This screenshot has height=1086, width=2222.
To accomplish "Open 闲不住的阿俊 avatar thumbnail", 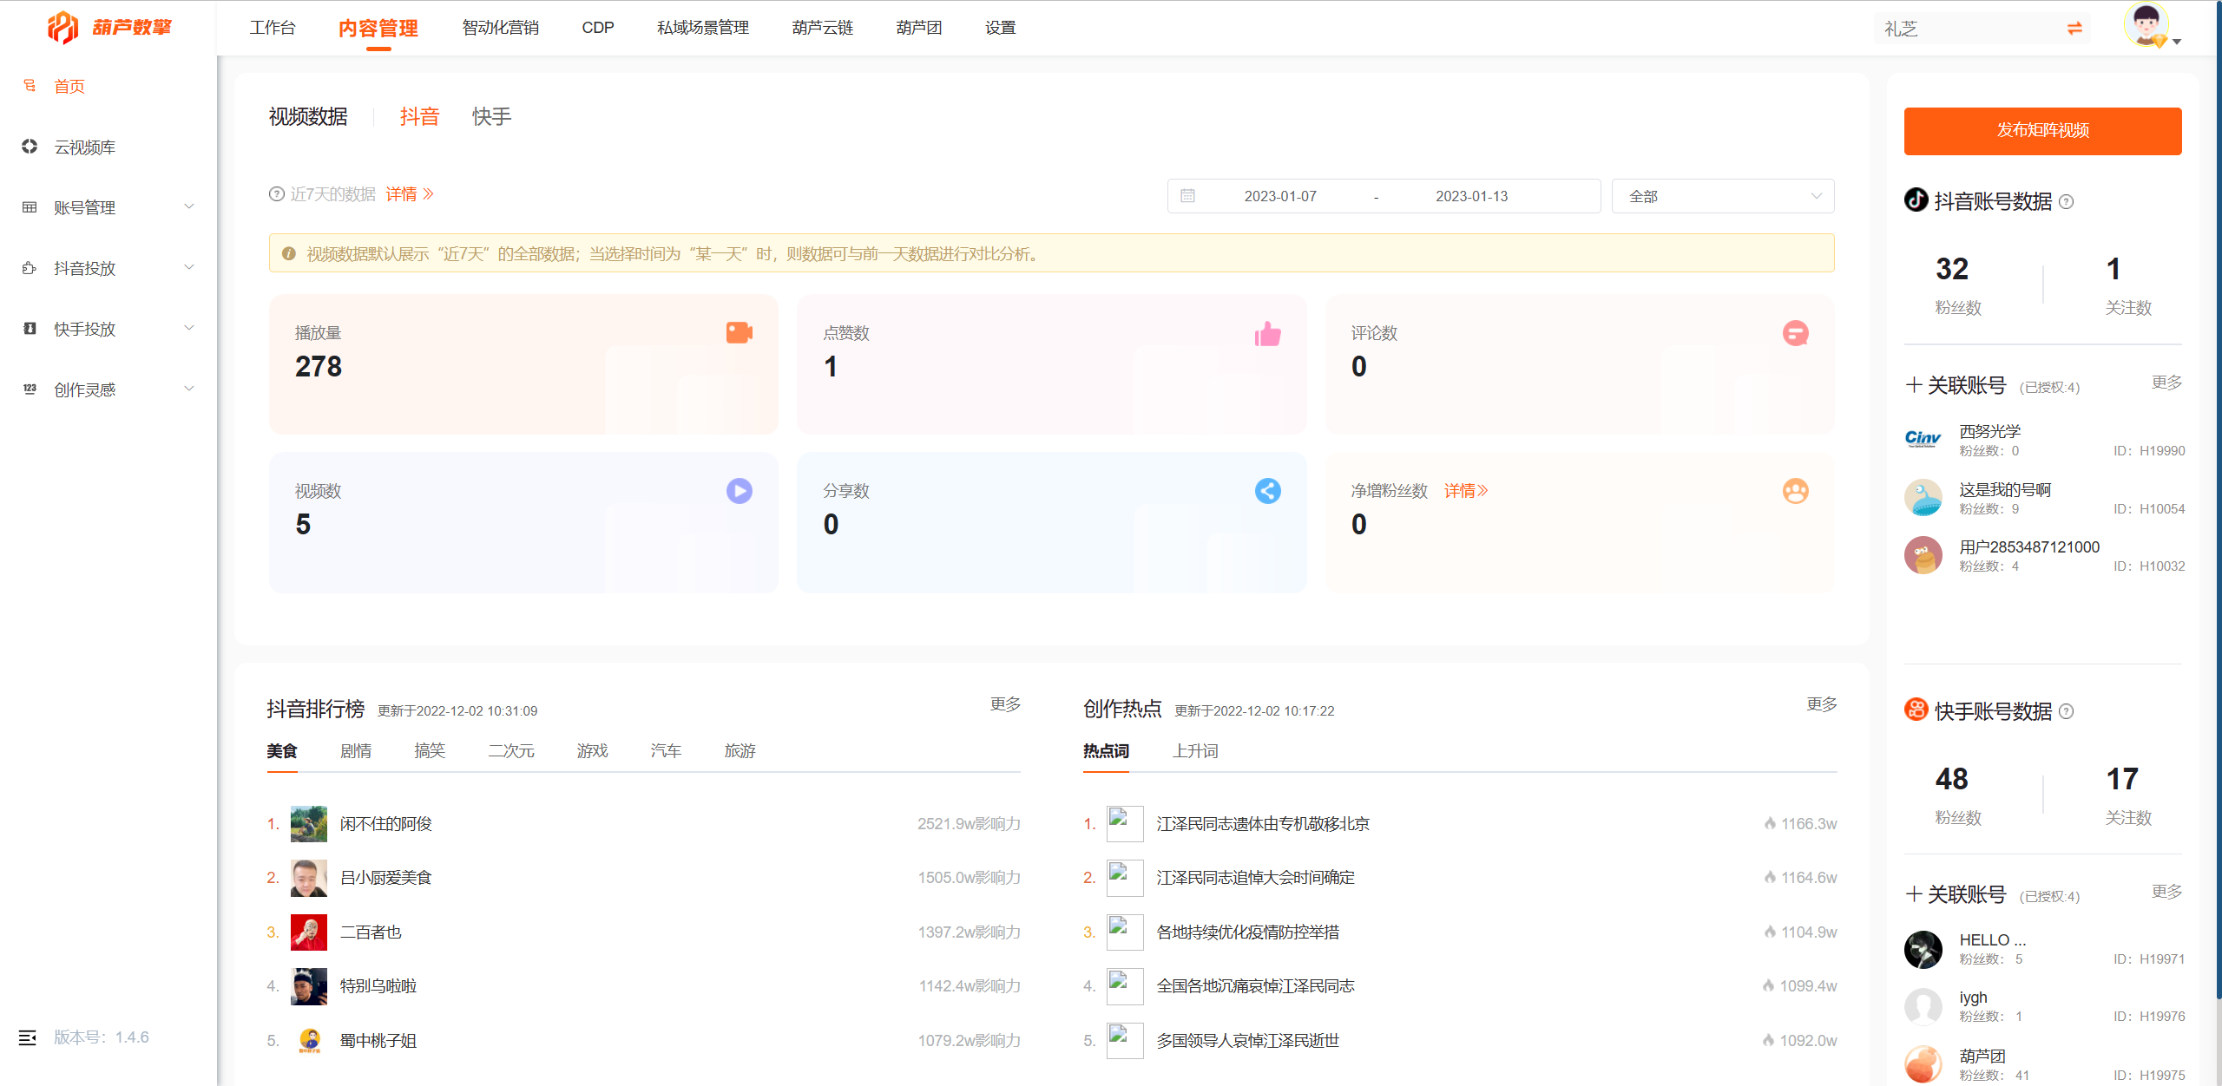I will click(309, 824).
